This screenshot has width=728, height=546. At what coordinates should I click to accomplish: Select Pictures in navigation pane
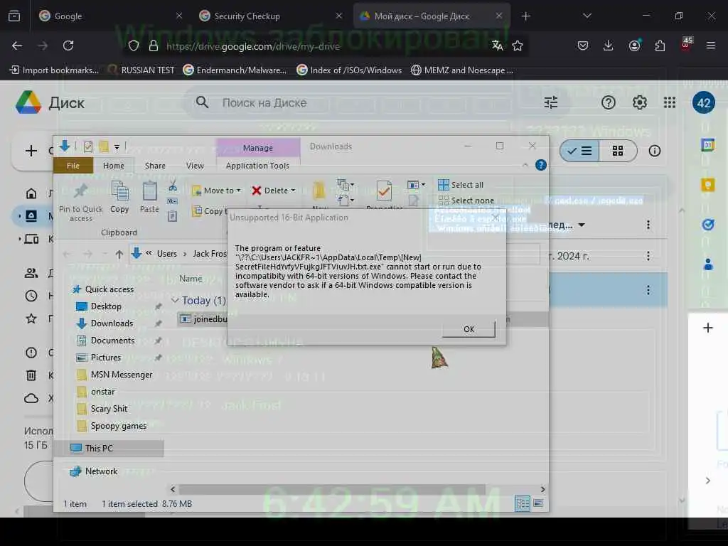coord(99,358)
